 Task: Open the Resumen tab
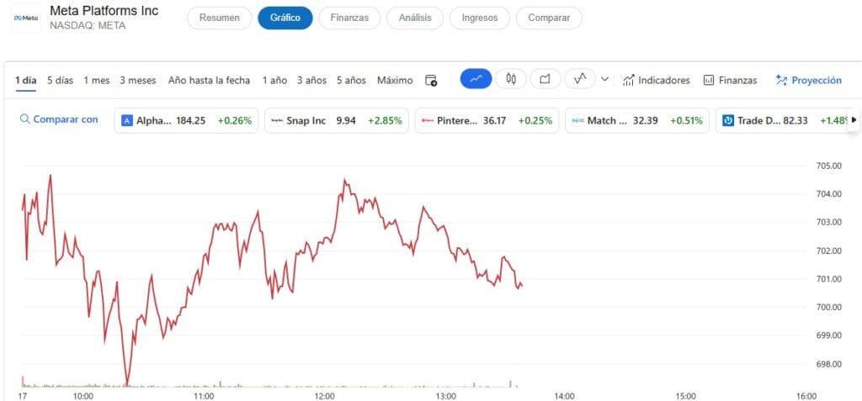point(220,18)
